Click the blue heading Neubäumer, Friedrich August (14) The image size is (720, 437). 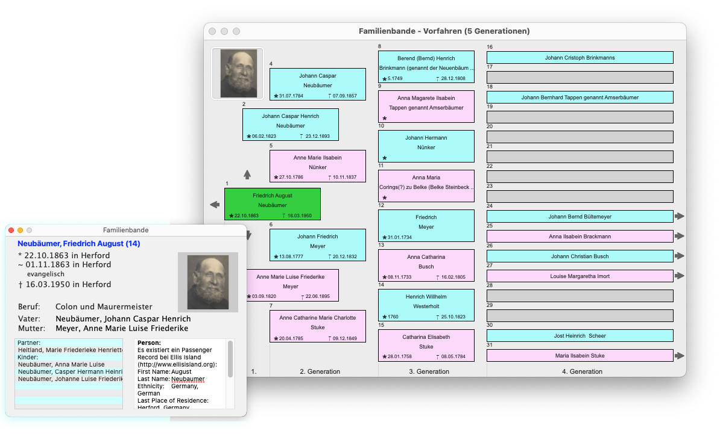pos(79,243)
